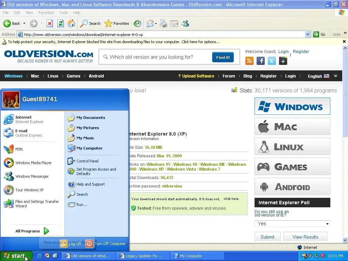348x261 pixels.
Task: Expand All Programs menu
Action: point(33,231)
